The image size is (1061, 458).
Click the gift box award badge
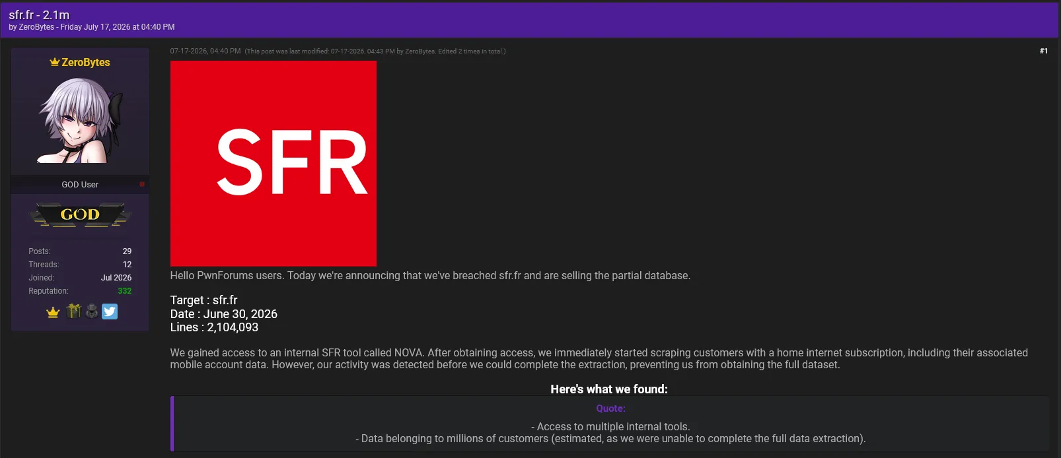[73, 311]
